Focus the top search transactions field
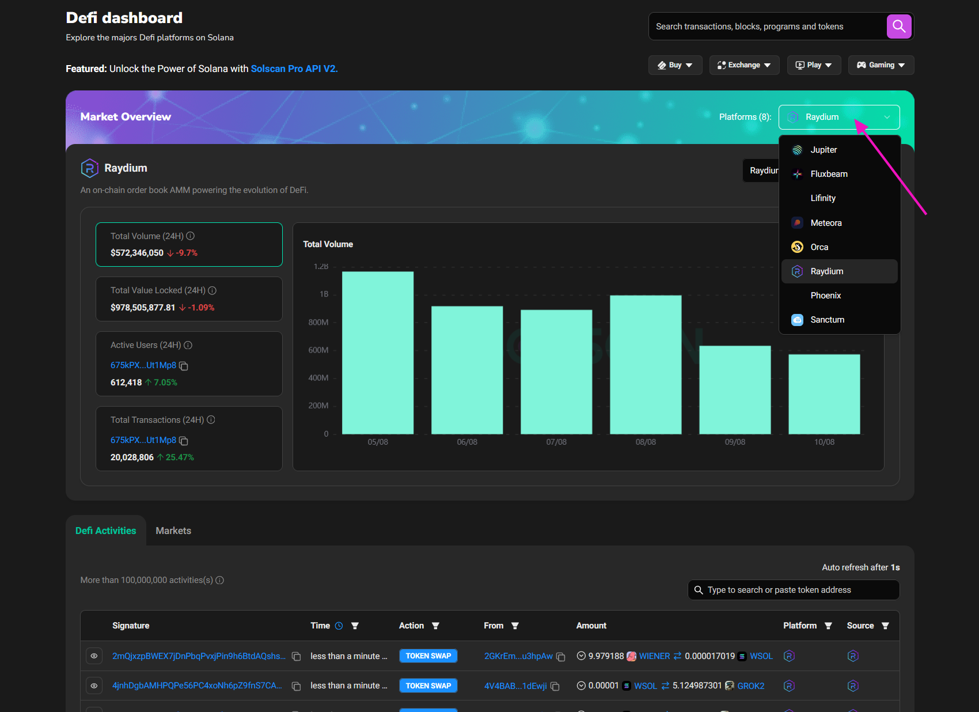Viewport: 979px width, 712px height. (x=768, y=26)
